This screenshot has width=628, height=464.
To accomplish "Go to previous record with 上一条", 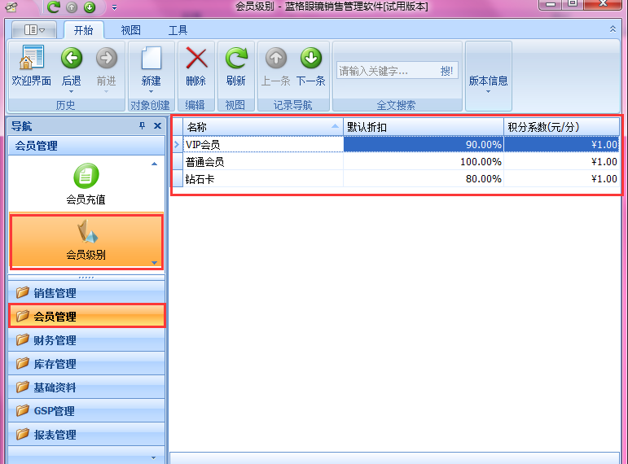I will (275, 66).
